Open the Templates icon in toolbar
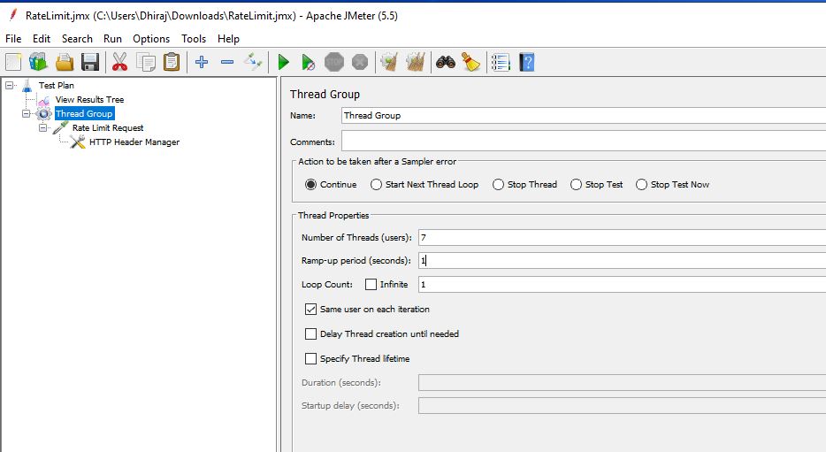Image resolution: width=826 pixels, height=452 pixels. click(x=38, y=62)
